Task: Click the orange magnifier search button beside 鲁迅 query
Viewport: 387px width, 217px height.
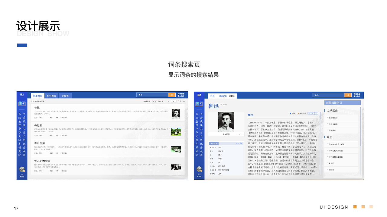Action: [x=172, y=94]
